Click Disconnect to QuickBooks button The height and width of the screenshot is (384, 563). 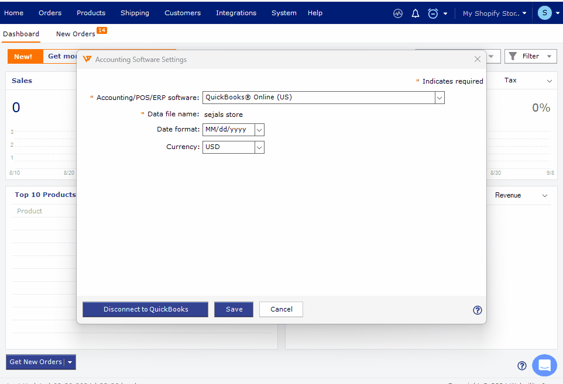click(x=145, y=309)
